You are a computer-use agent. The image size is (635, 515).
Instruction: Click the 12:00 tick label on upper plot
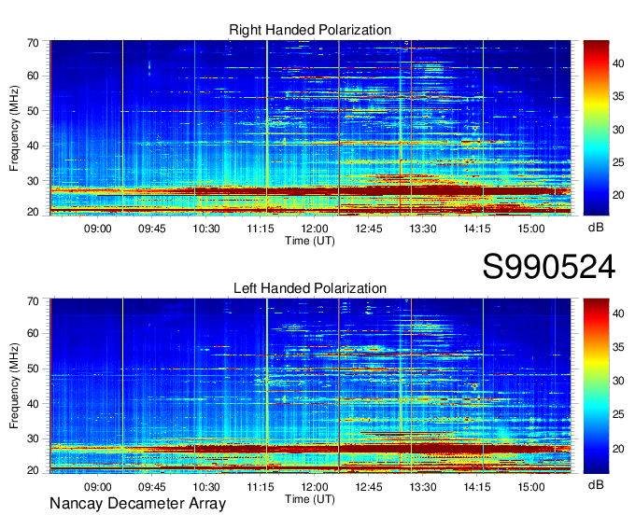[x=315, y=229]
